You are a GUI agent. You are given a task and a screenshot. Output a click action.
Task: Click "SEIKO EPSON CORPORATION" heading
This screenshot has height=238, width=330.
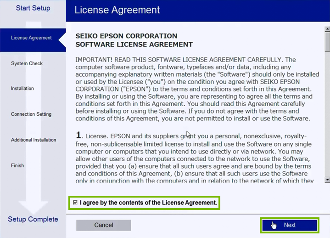pos(126,36)
